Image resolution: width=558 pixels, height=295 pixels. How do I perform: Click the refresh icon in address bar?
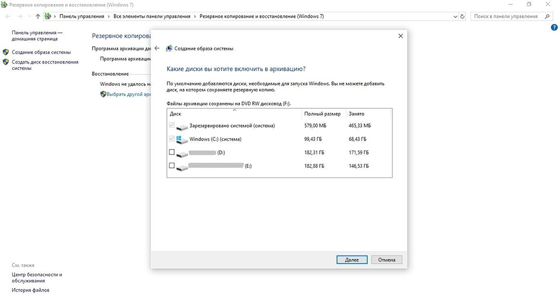click(x=461, y=17)
